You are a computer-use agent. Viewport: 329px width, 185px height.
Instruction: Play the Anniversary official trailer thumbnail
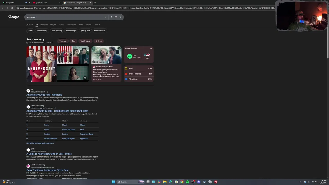pyautogui.click(x=106, y=55)
